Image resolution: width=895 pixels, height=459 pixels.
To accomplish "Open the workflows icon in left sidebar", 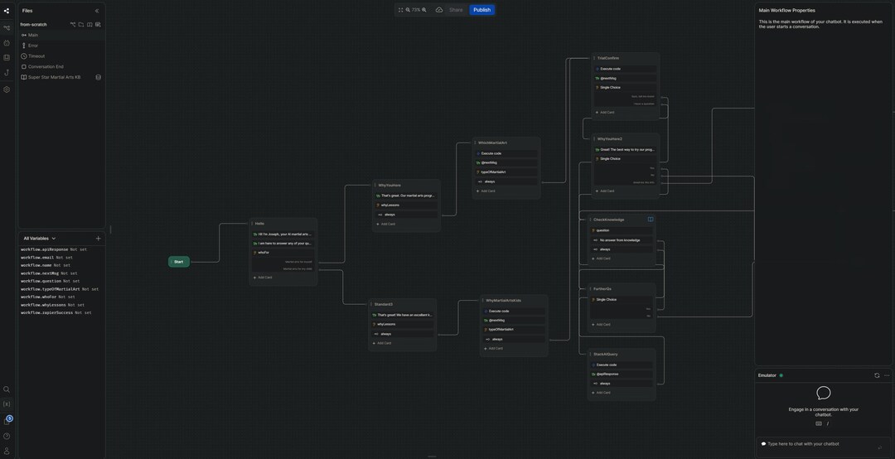I will 7,28.
